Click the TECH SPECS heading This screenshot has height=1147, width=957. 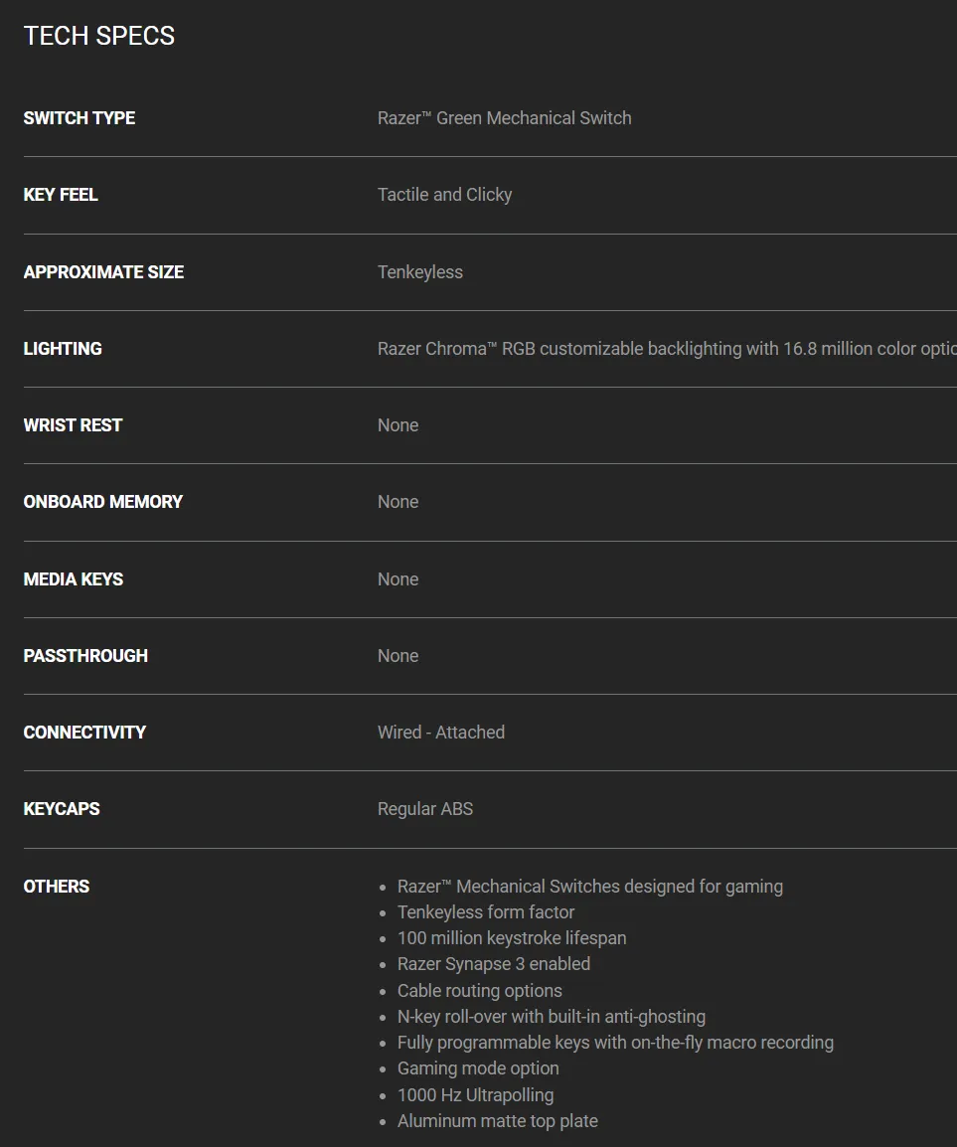98,36
